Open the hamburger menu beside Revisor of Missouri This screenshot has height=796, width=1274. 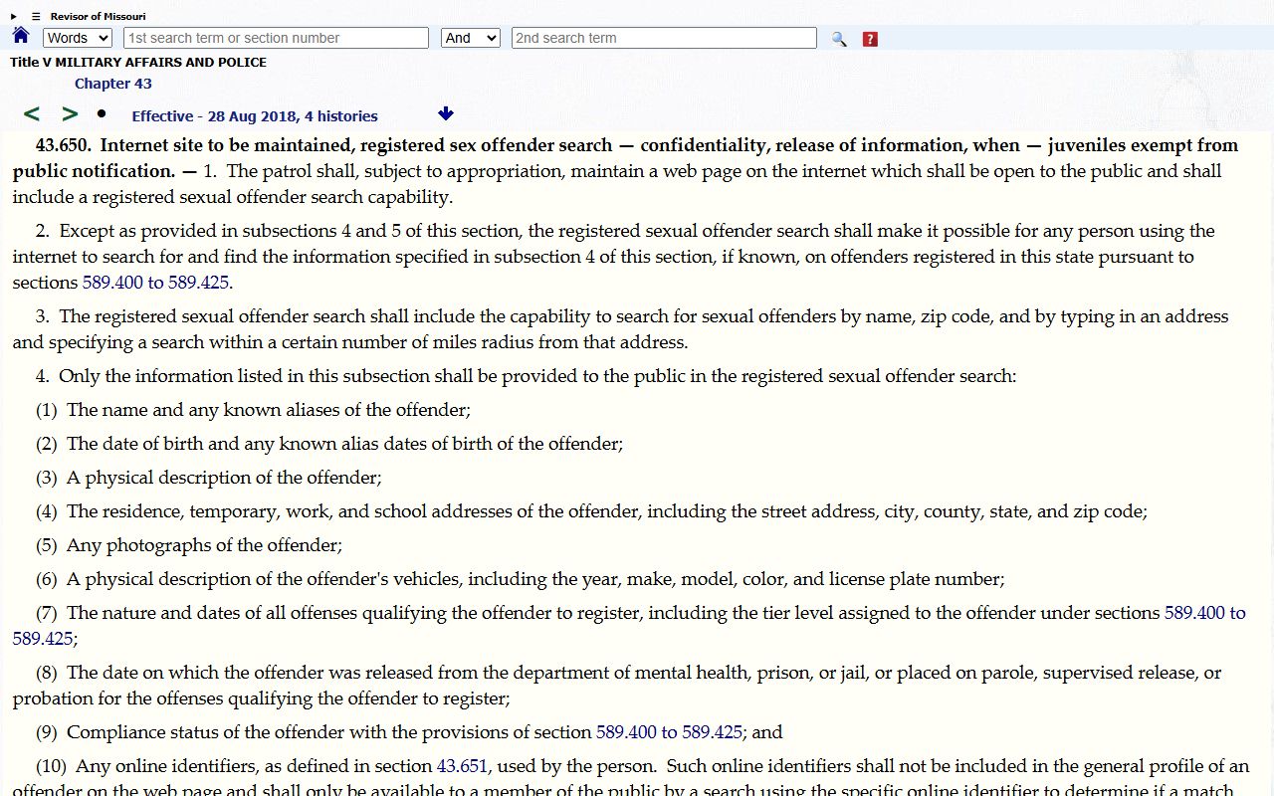[x=36, y=16]
